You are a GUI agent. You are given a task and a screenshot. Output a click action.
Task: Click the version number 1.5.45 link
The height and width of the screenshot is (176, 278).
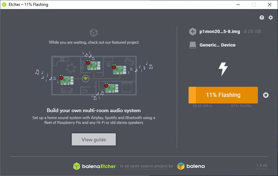pos(261,166)
